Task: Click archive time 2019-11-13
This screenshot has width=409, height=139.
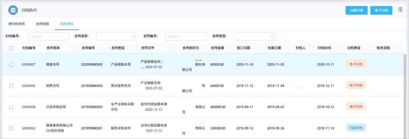Action: [326, 128]
